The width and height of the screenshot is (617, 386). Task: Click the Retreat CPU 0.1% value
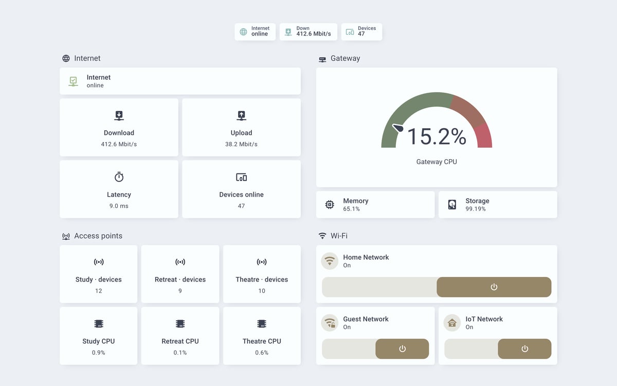pyautogui.click(x=180, y=353)
